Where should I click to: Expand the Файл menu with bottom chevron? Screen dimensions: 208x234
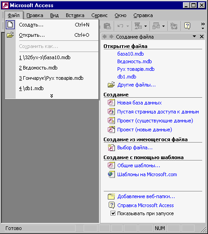point(51,95)
